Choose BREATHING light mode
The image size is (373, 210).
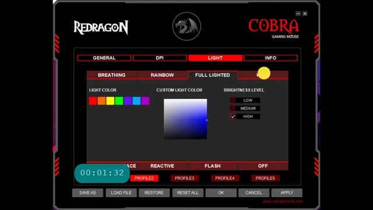[111, 75]
